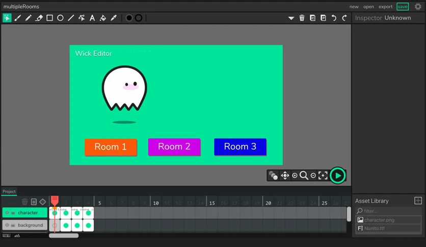
Task: Click the Room 2 button on canvas
Action: pyautogui.click(x=174, y=146)
